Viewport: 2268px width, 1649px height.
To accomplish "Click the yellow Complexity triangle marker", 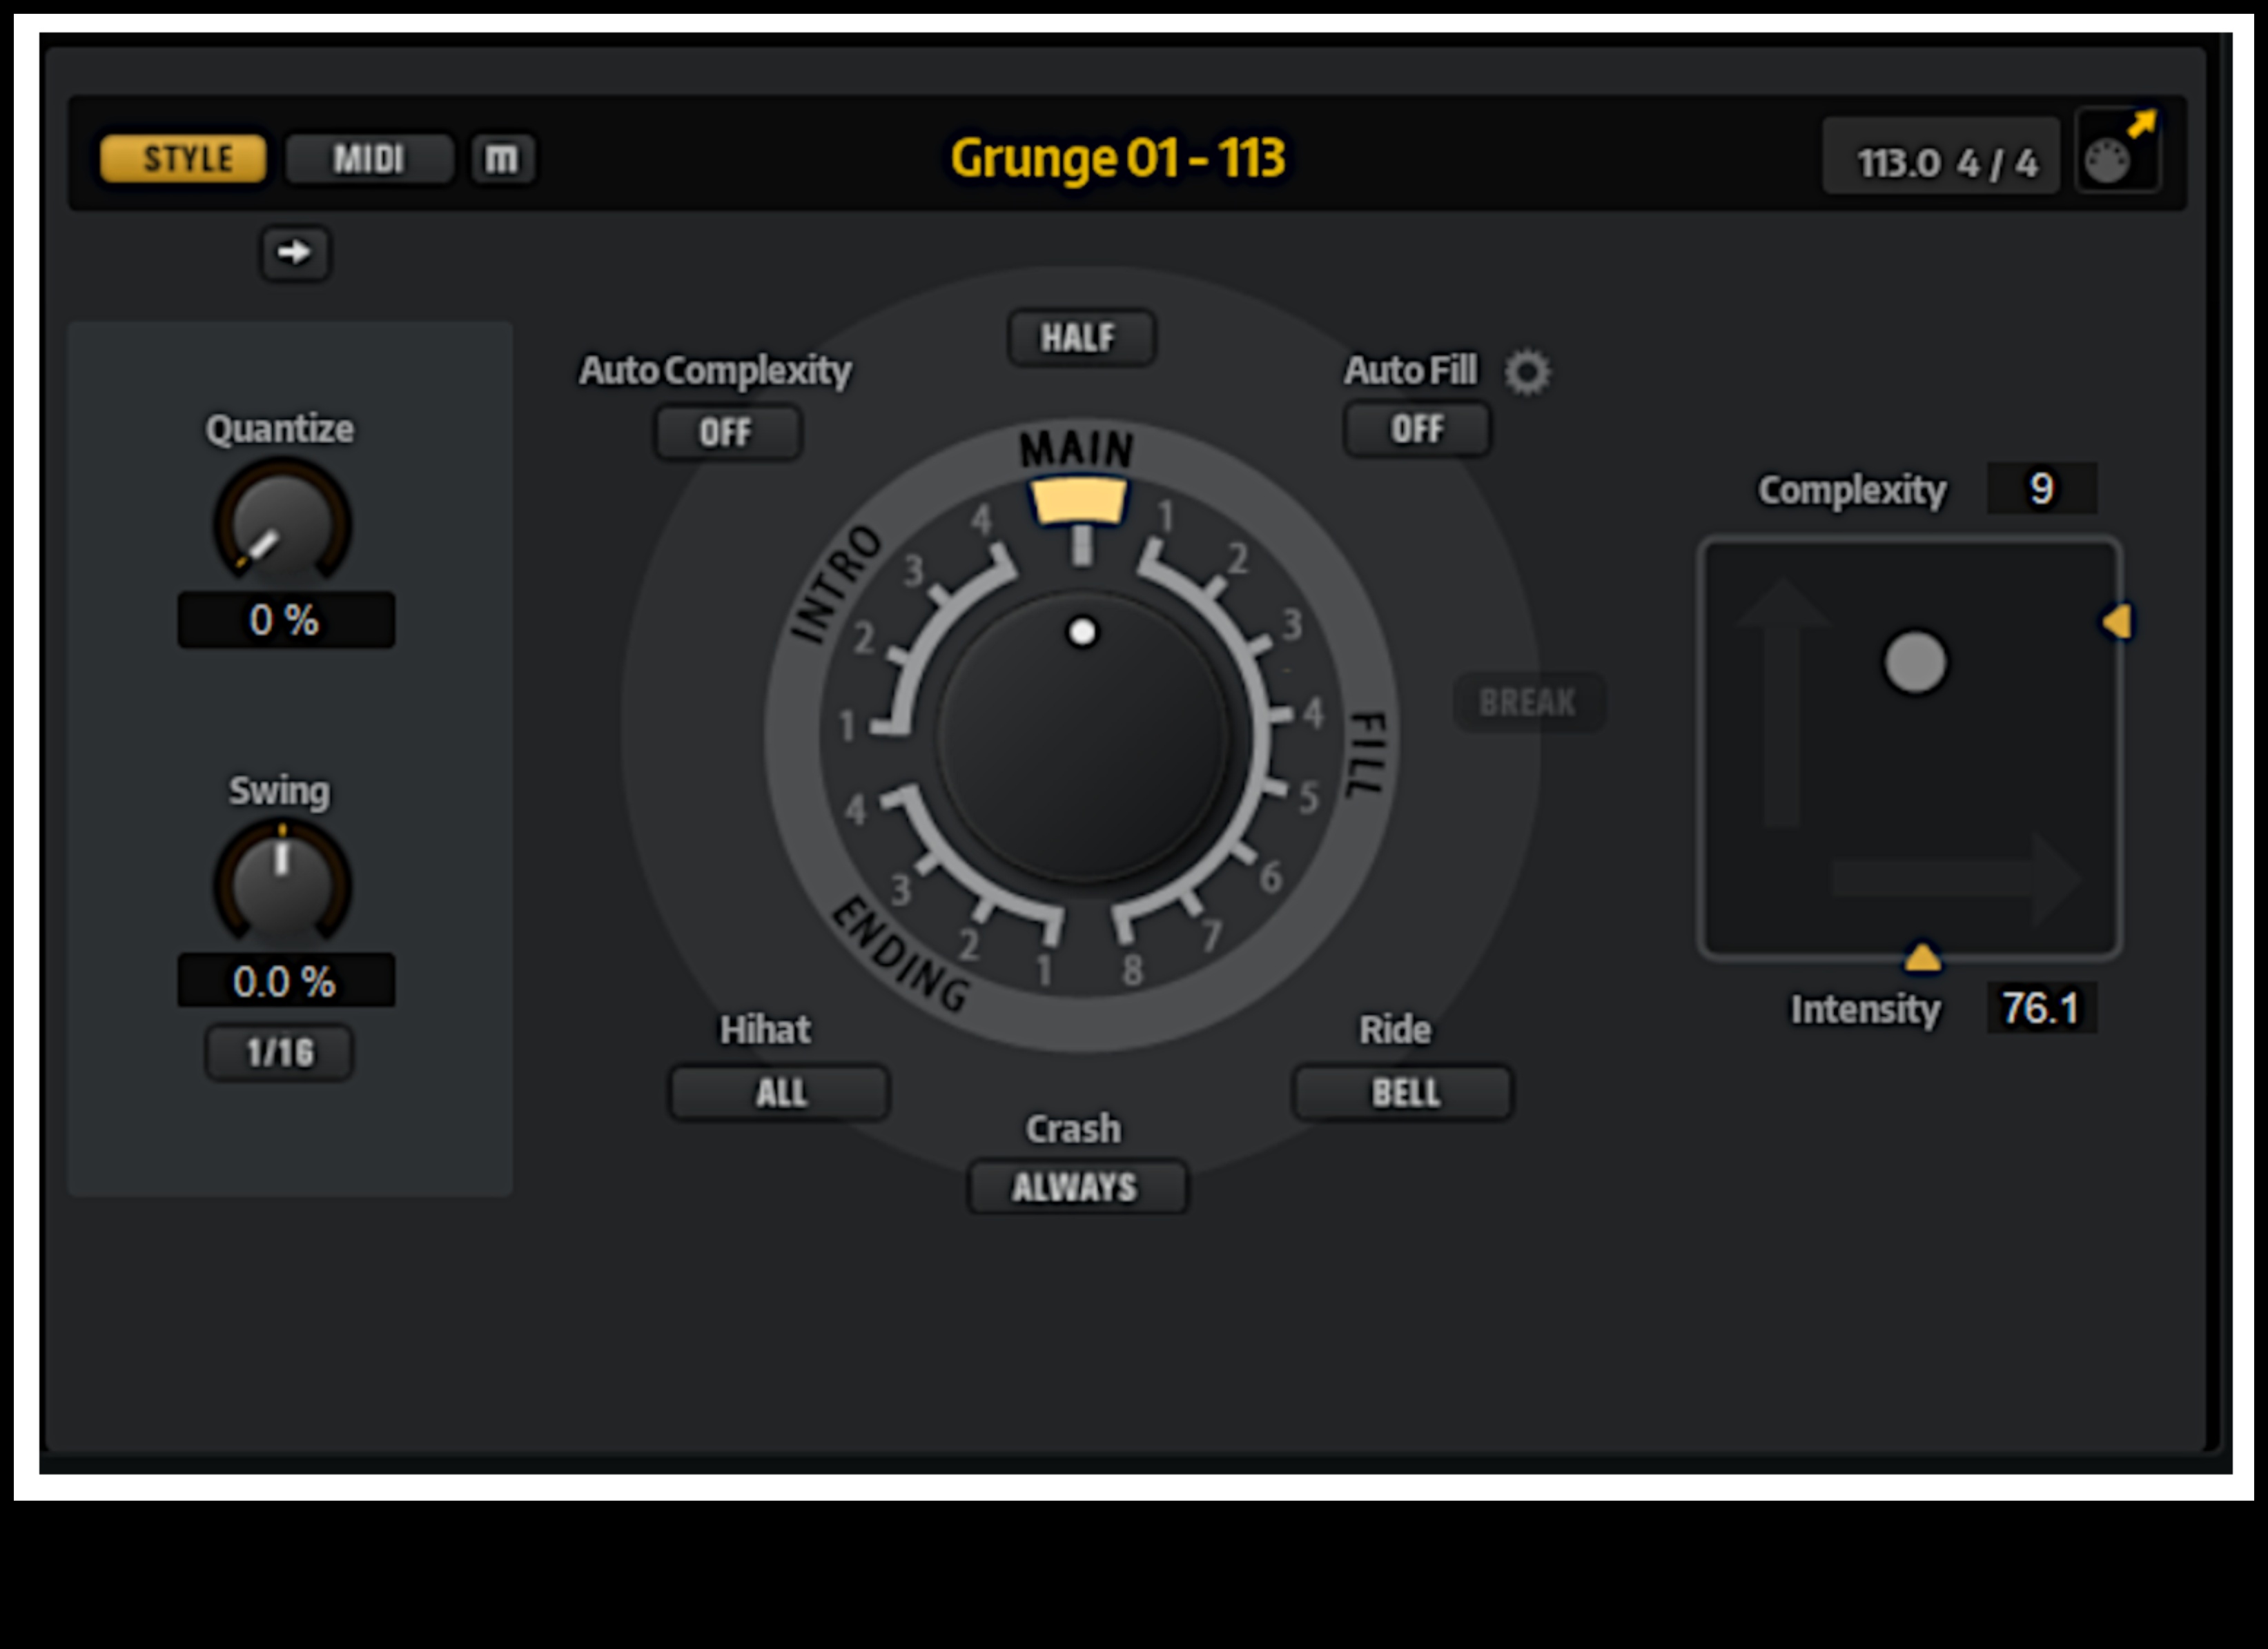I will pyautogui.click(x=2117, y=622).
